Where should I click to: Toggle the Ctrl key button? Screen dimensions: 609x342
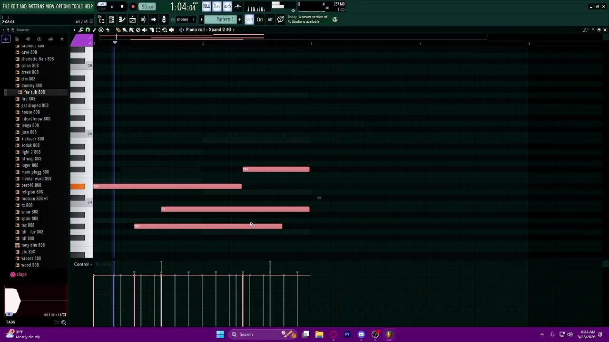click(x=260, y=19)
